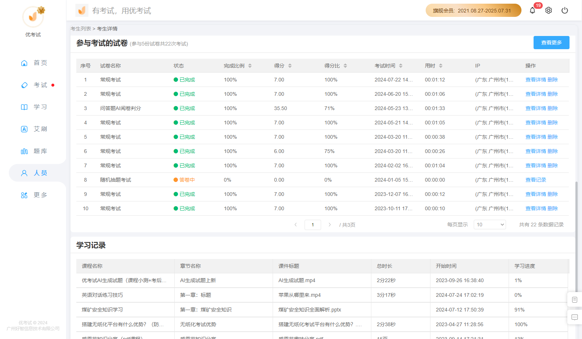Click the person 人员 icon
Screen dimensions: 582x339
(24, 173)
